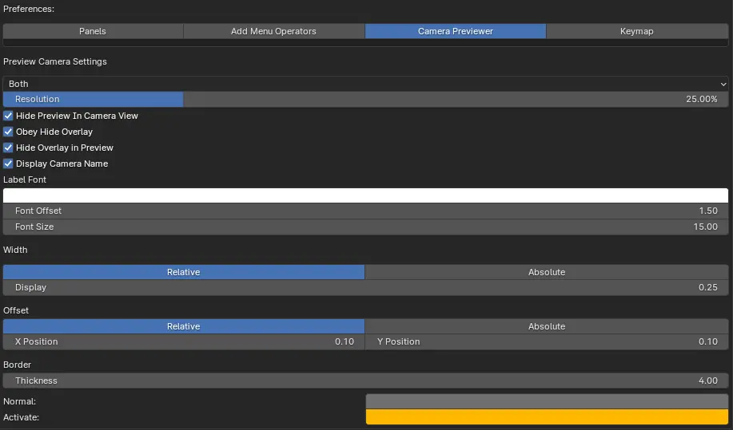Click the X Position offset field
The image size is (733, 430).
pos(183,341)
